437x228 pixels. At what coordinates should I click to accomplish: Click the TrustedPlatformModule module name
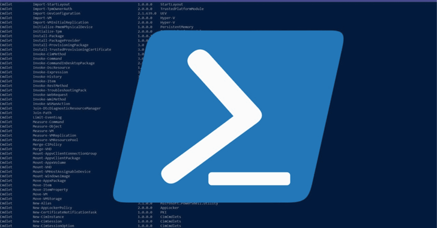click(x=182, y=9)
